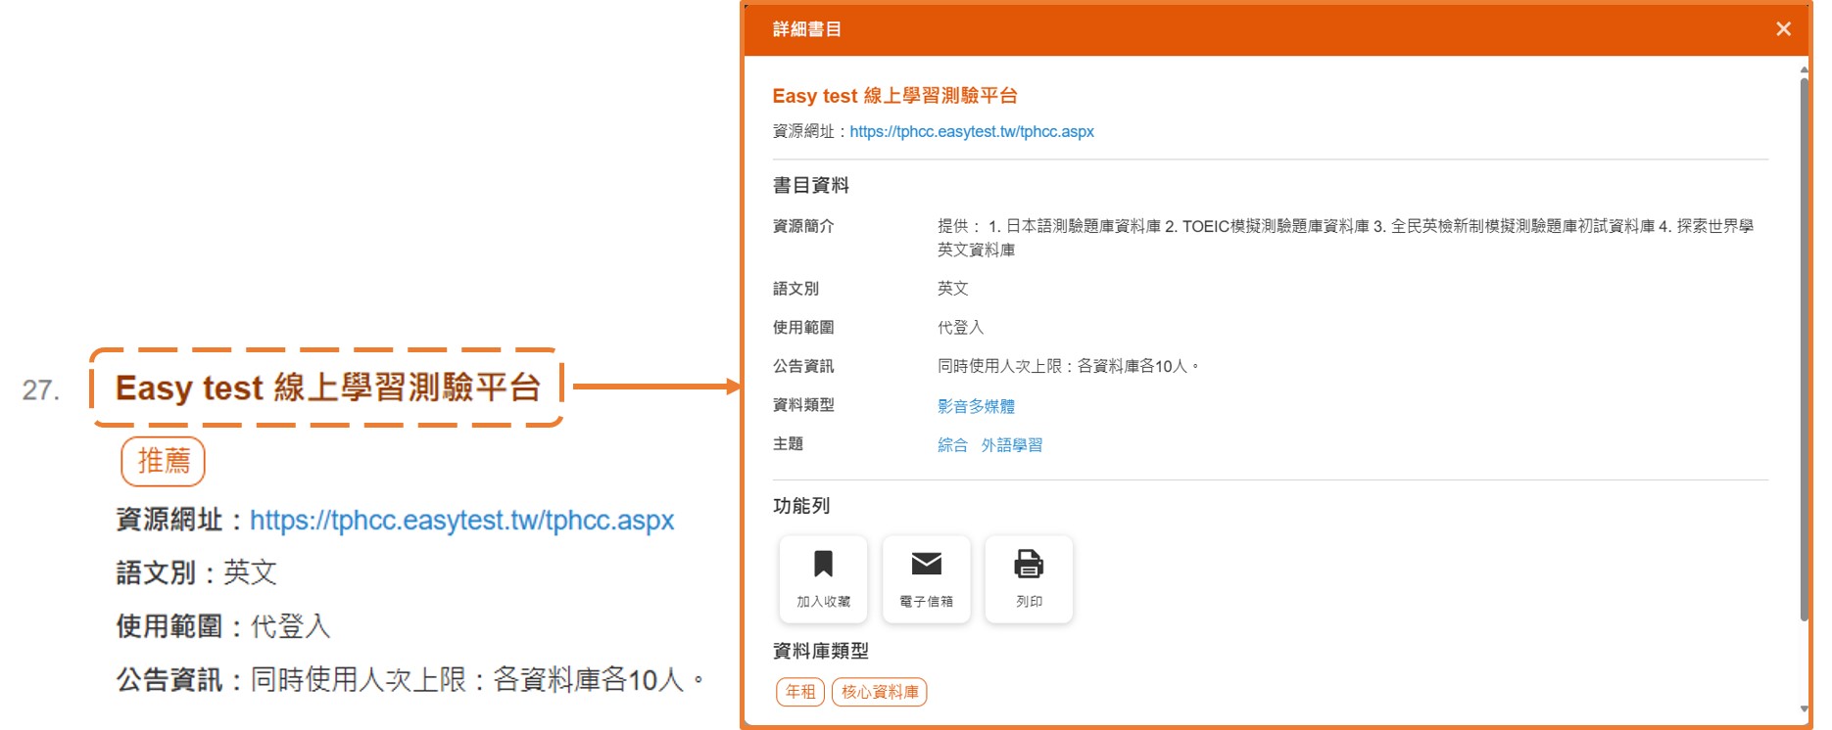Click the 加入收藏 bookmark button

(x=823, y=579)
